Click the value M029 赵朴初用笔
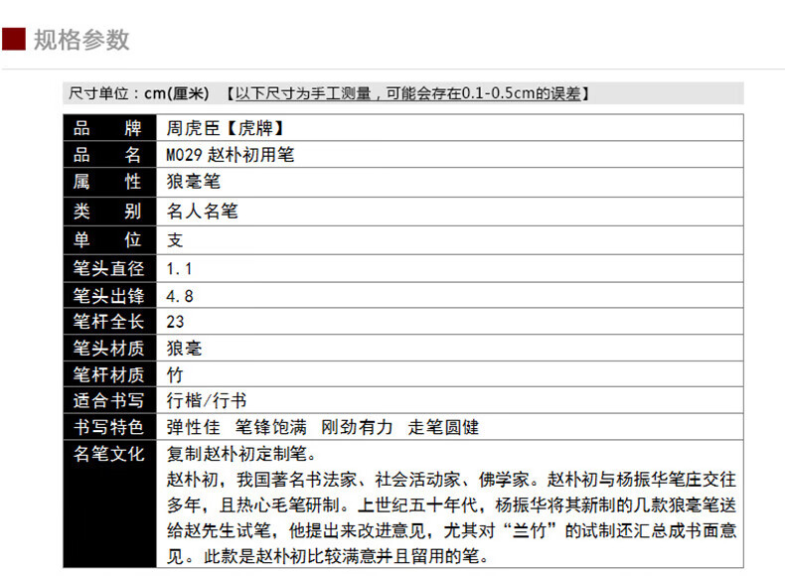Image resolution: width=785 pixels, height=576 pixels. (231, 155)
